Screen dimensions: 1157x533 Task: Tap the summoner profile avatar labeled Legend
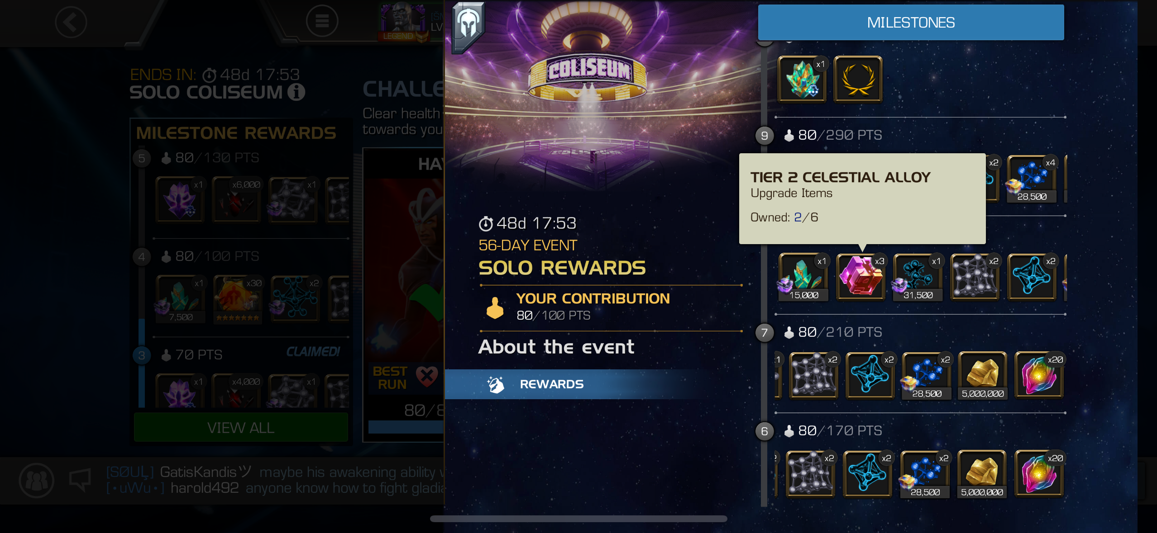tap(403, 22)
